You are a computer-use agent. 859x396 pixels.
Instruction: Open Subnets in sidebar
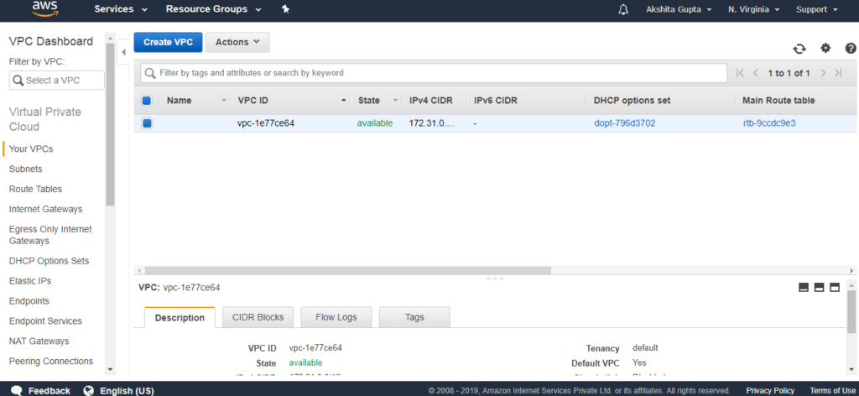pos(26,169)
